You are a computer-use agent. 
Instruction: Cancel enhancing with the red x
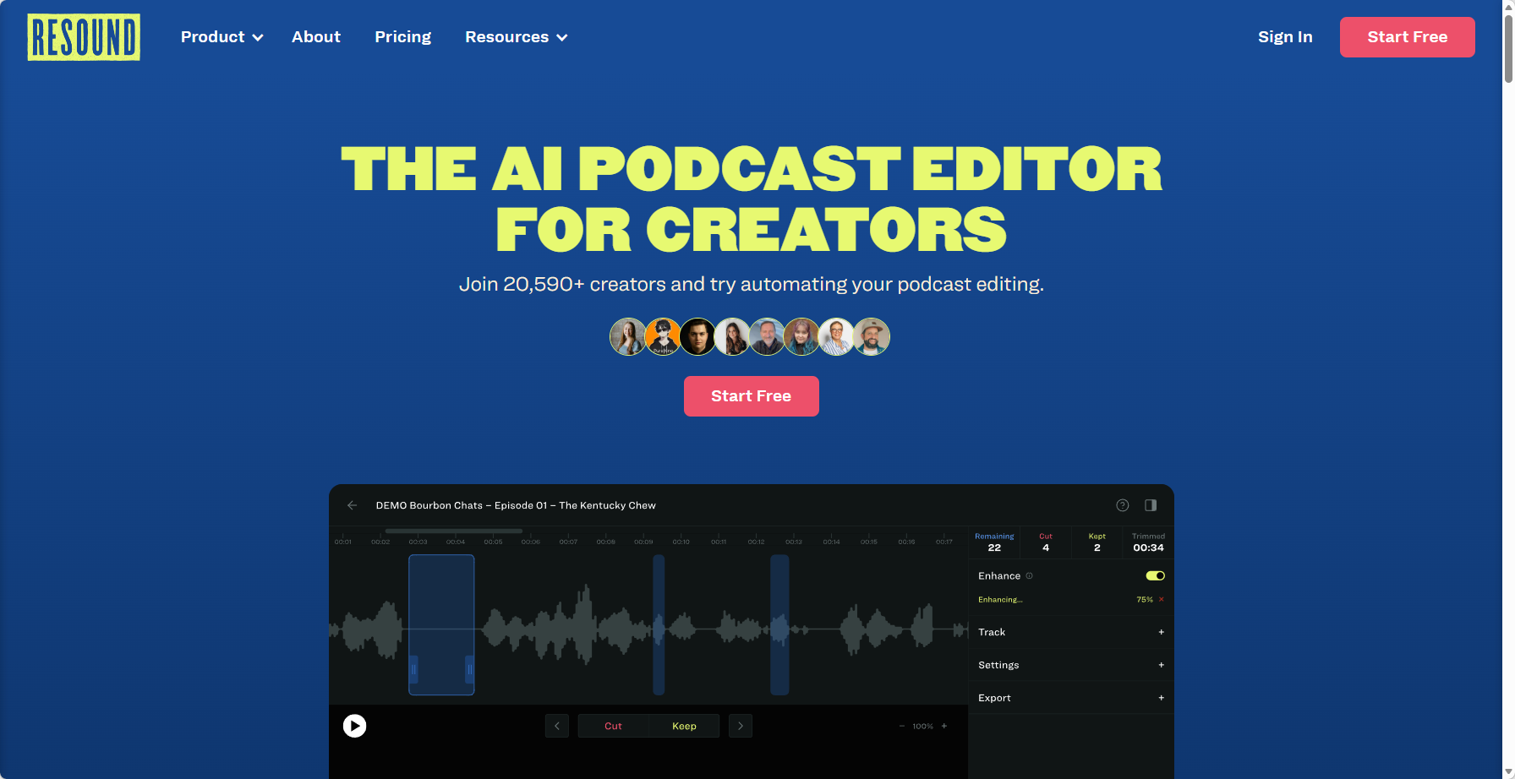coord(1161,600)
